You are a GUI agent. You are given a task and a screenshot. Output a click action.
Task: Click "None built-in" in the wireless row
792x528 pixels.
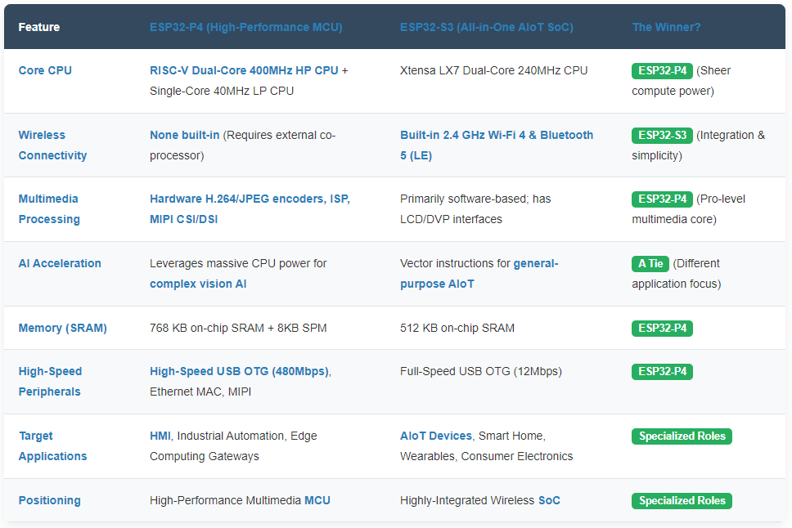(x=184, y=135)
